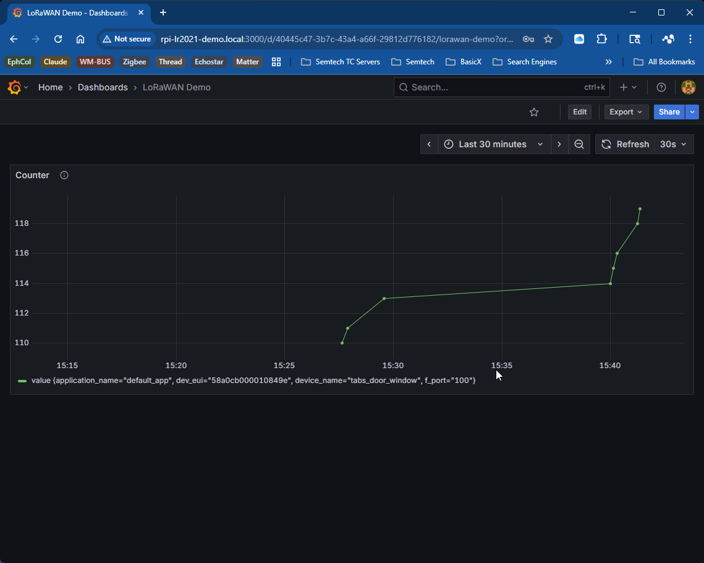The image size is (704, 563).
Task: Open the tab search screen icon
Action: (634, 39)
